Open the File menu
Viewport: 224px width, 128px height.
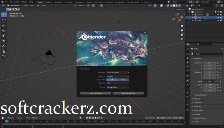[6, 2]
